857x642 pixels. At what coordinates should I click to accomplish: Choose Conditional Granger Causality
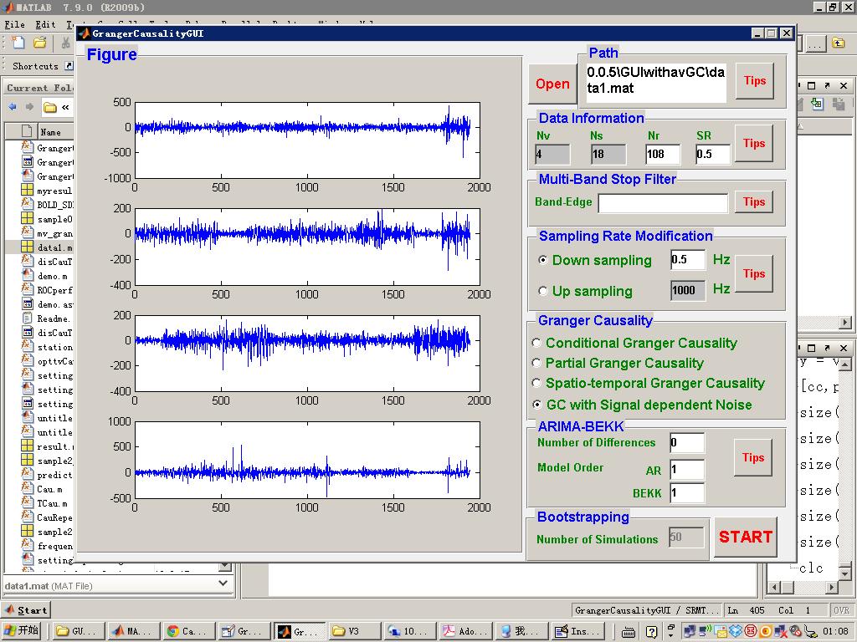[x=537, y=343]
